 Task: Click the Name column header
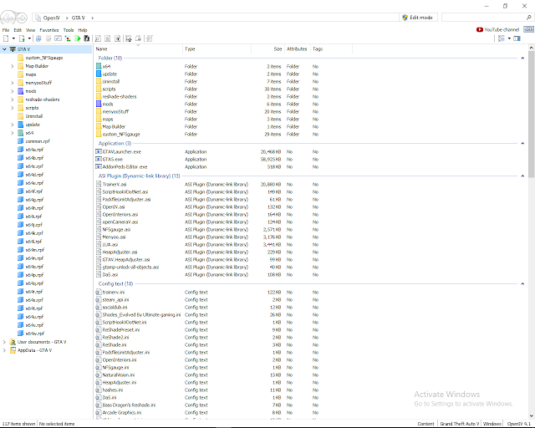138,49
